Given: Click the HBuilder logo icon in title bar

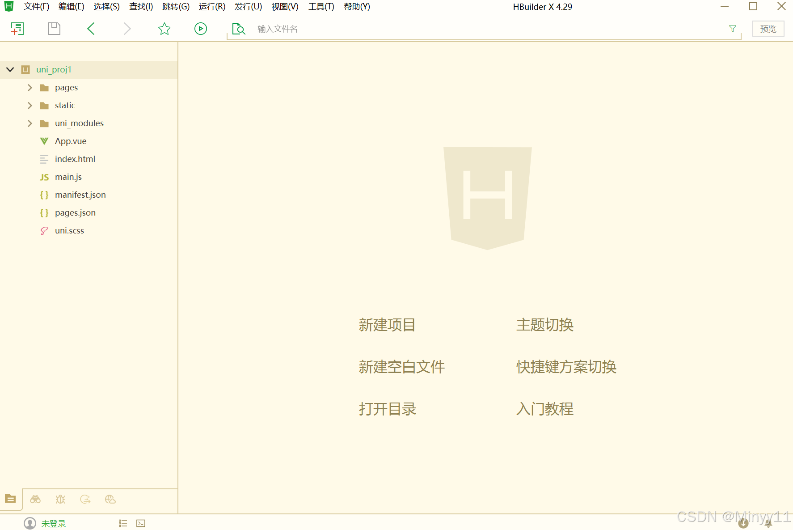Looking at the screenshot, I should point(9,6).
